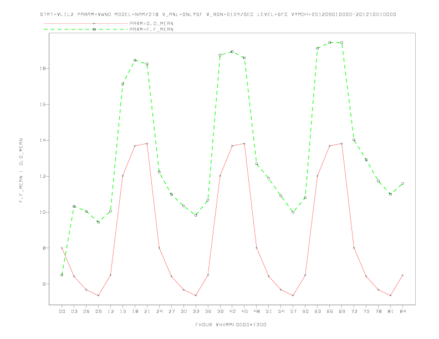This screenshot has width=439, height=339.
Task: Click the x-axis label FHOUR VHHMM:0000>1200
Action: click(x=231, y=325)
